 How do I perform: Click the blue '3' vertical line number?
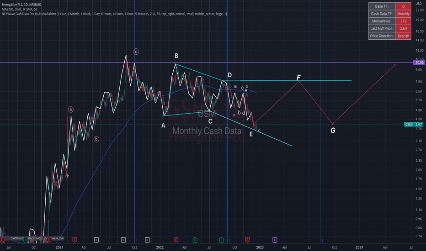322,241
